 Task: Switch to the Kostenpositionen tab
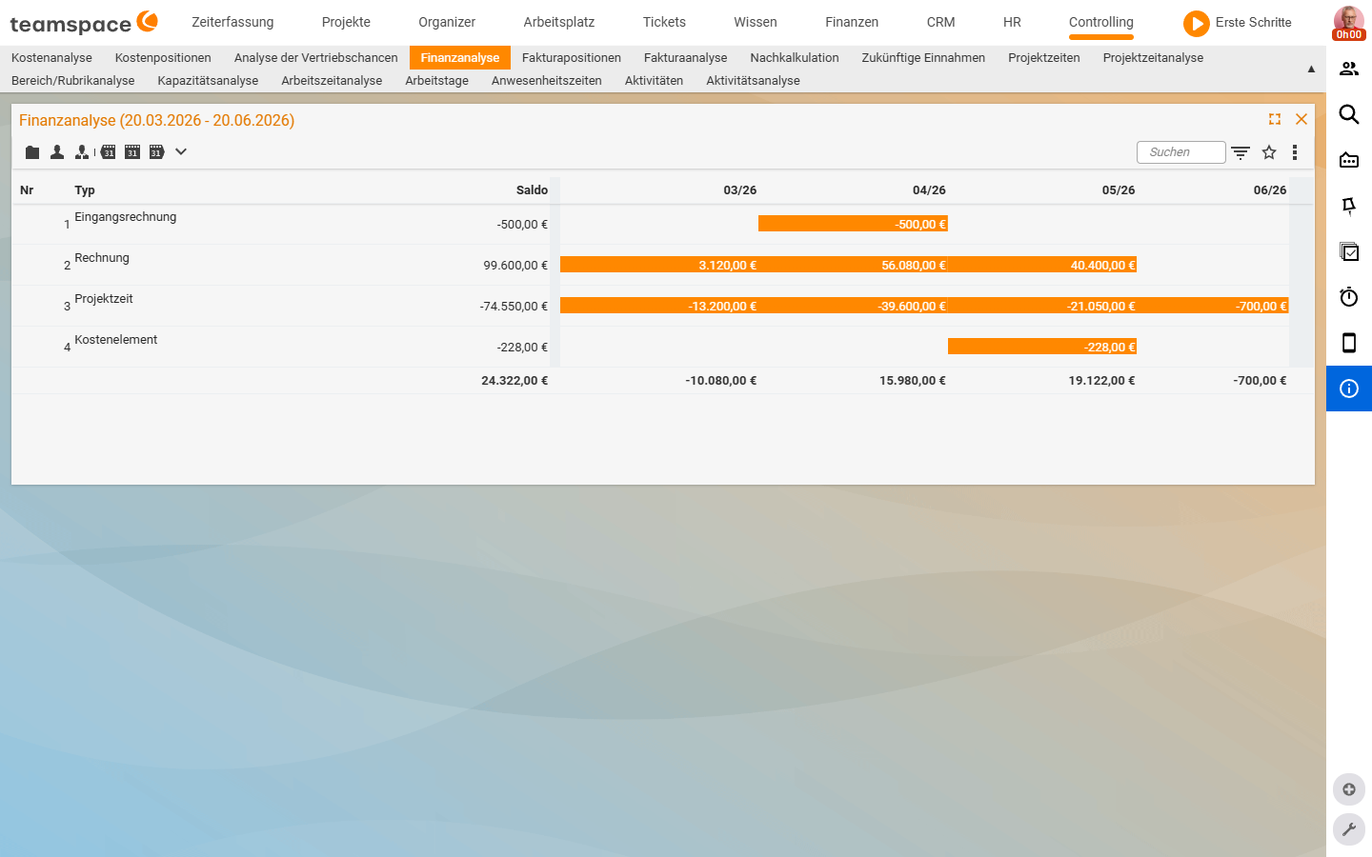tap(163, 58)
